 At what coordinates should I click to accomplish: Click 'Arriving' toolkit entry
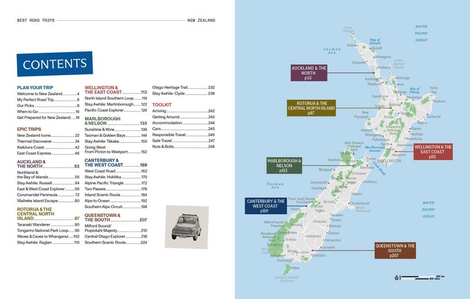[x=184, y=111]
